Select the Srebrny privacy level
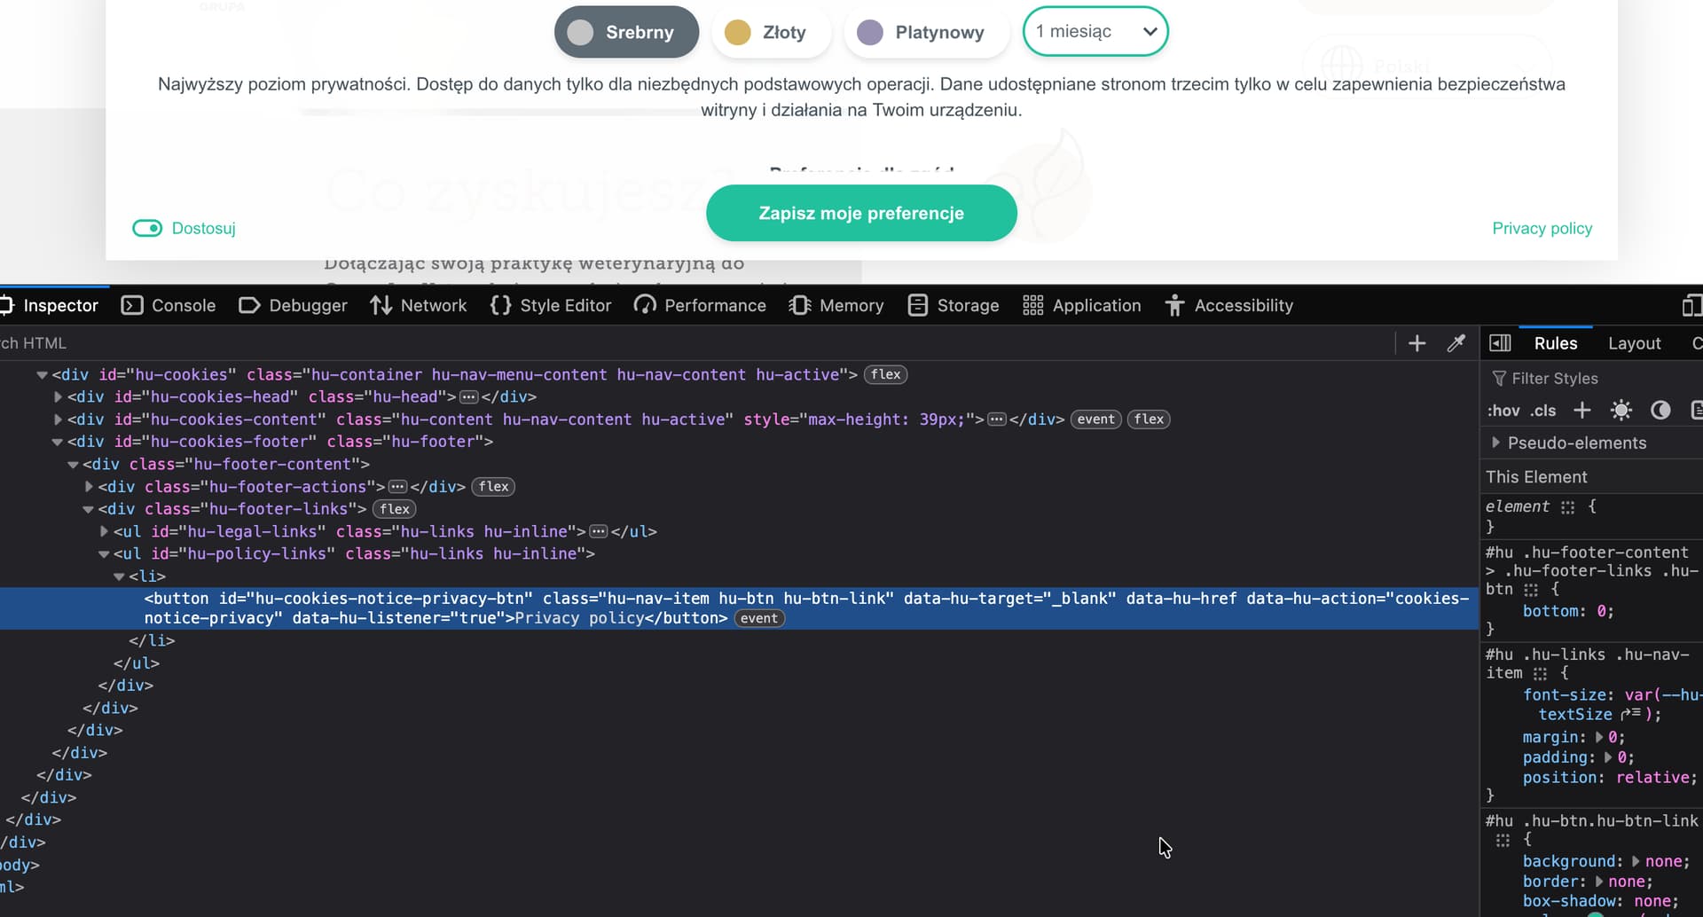1703x917 pixels. (x=626, y=32)
